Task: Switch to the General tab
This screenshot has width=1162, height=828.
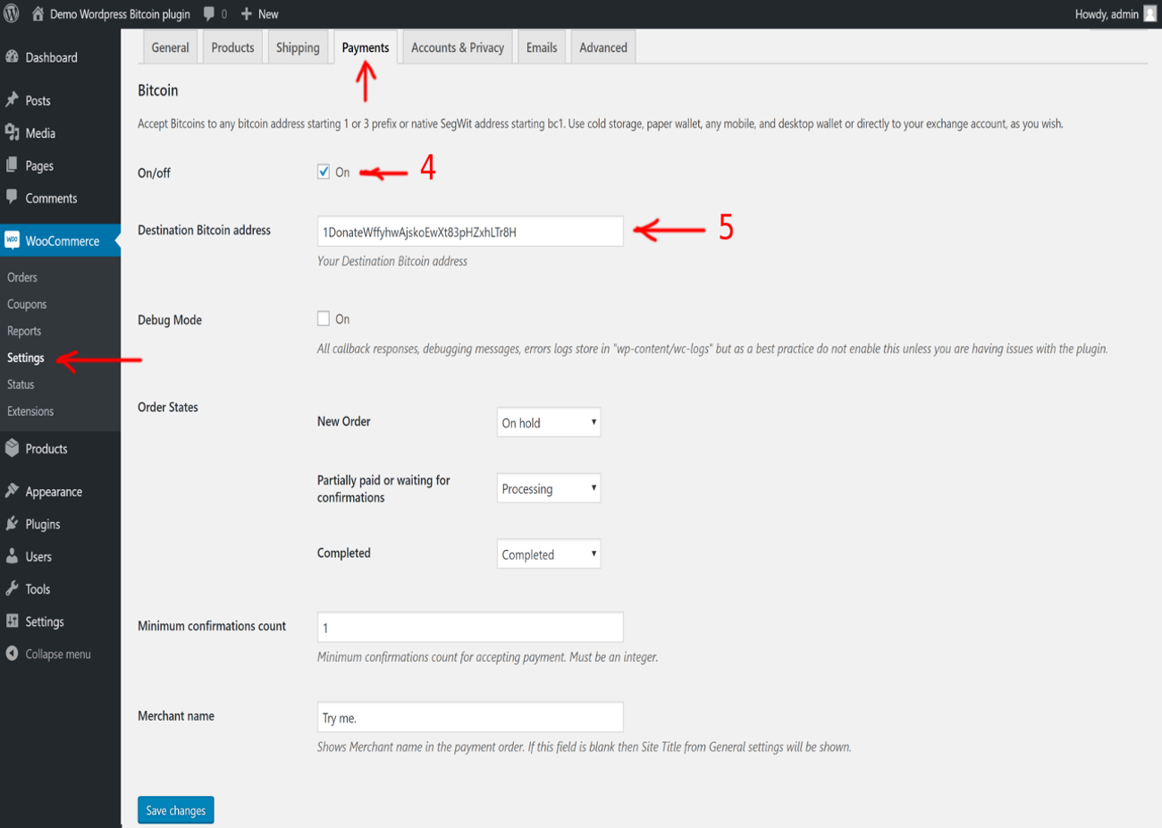Action: (170, 47)
